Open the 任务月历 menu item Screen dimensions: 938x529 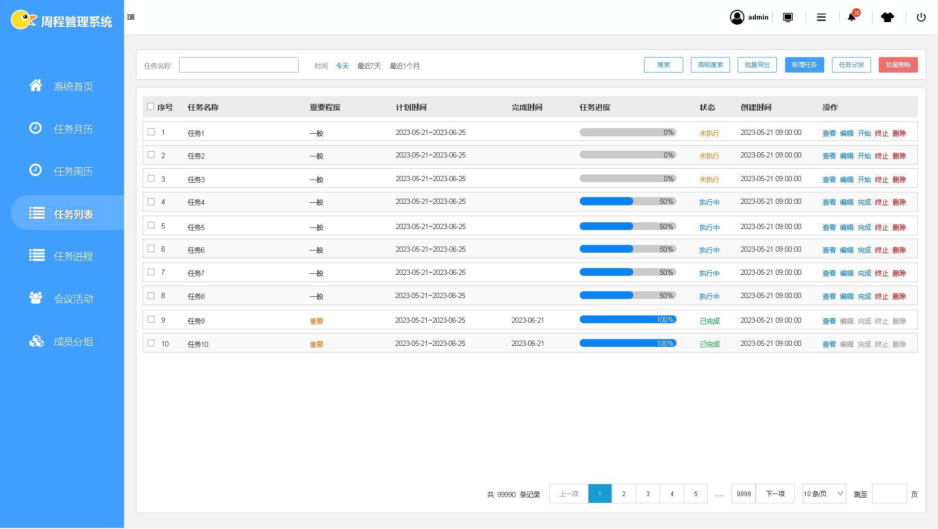(73, 129)
